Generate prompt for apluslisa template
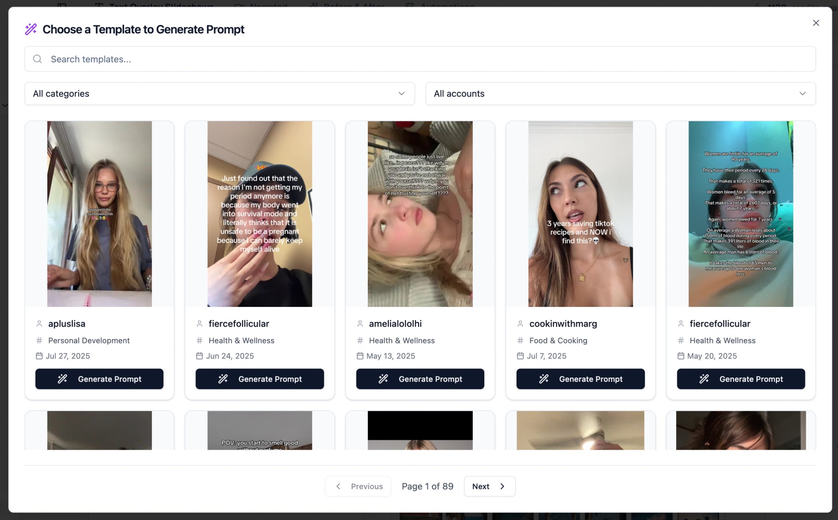 click(x=99, y=379)
